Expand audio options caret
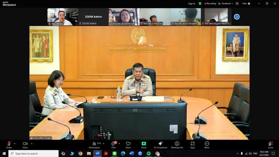 (x=14, y=143)
